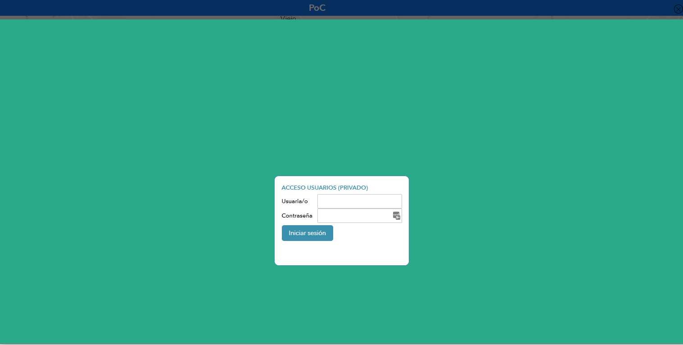
Task: Click the Iniciar sesión button
Action: [308, 233]
